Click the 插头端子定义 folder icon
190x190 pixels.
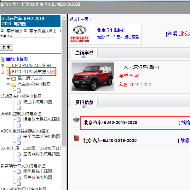[x=14, y=79]
